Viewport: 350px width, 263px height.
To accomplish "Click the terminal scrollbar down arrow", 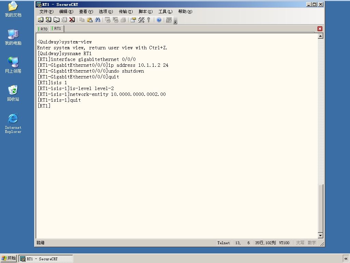I will (321, 235).
